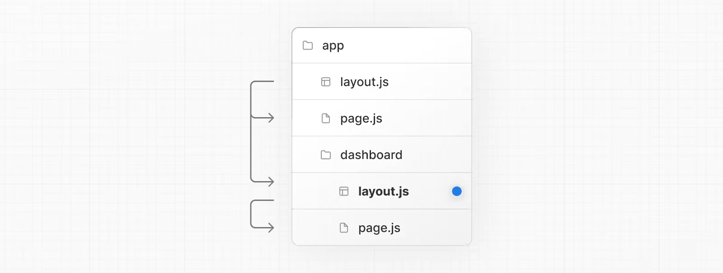Click the layout icon beside root layout.js
The height and width of the screenshot is (273, 723).
coord(326,82)
